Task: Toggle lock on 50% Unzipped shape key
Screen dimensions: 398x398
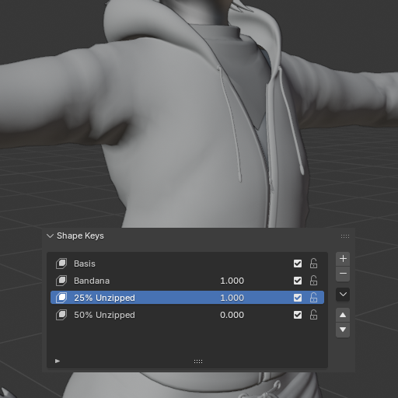Action: tap(313, 315)
